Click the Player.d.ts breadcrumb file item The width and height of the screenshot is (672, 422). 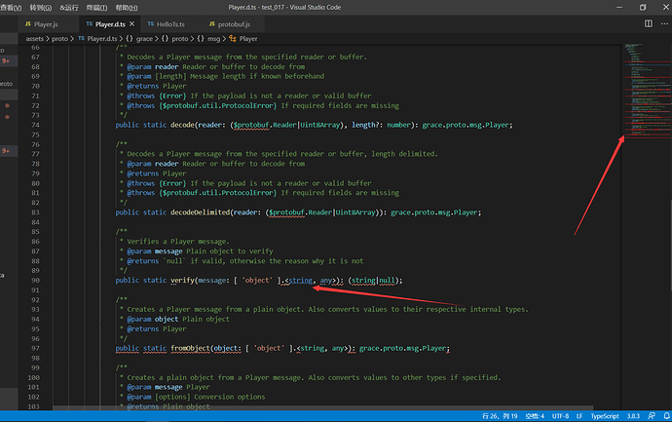click(x=101, y=39)
